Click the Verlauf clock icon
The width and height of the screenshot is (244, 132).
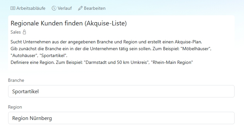click(54, 8)
